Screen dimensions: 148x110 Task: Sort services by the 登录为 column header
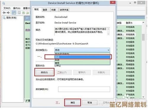[129, 23]
